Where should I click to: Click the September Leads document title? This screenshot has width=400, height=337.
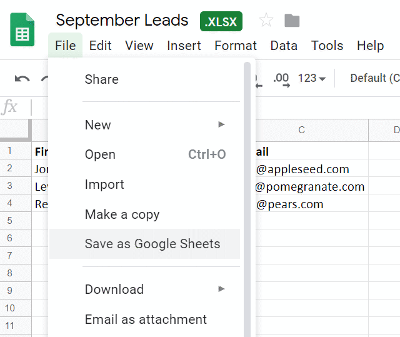point(122,20)
